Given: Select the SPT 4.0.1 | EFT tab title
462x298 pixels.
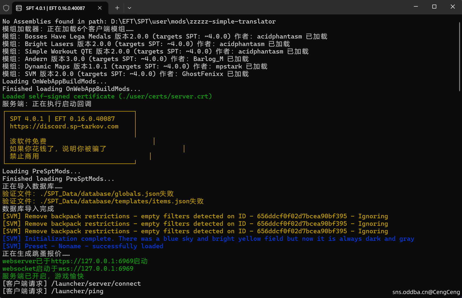Looking at the screenshot, I should point(55,8).
